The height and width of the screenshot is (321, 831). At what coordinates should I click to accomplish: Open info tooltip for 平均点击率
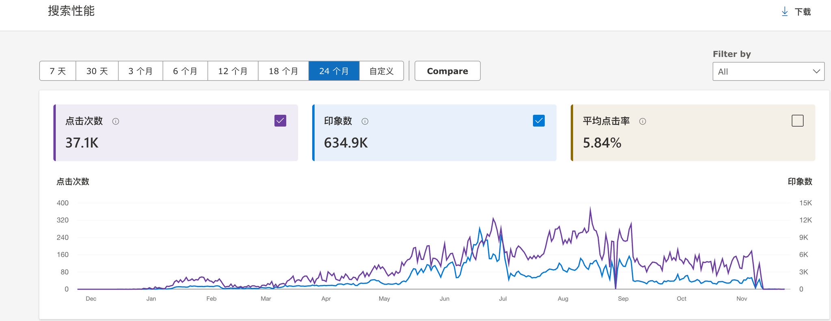pos(643,121)
